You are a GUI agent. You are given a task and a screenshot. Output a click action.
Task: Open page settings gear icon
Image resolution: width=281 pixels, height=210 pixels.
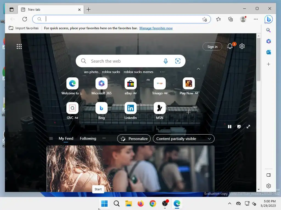pos(242,46)
